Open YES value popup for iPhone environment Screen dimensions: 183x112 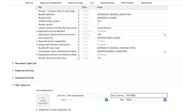[165, 35]
